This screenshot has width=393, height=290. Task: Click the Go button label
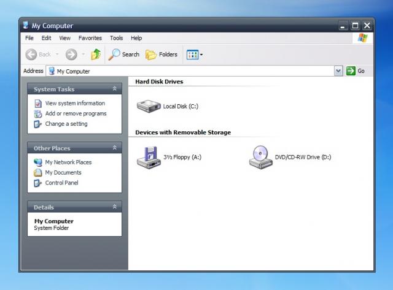pos(361,71)
